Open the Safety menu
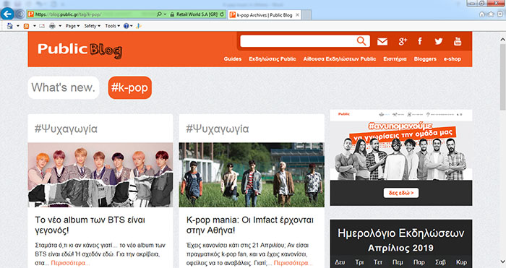 click(x=93, y=26)
